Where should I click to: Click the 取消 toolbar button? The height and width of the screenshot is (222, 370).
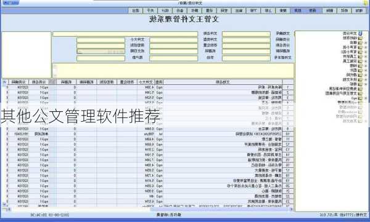point(298,10)
